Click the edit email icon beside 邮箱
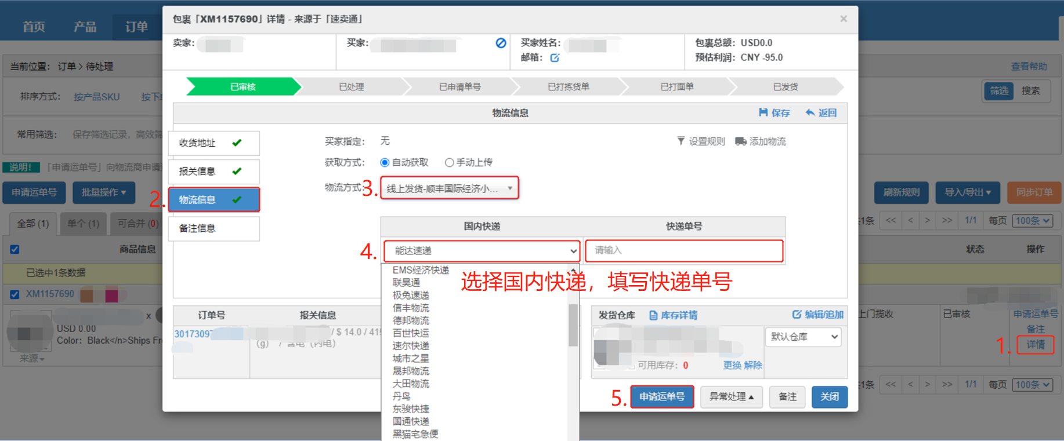The image size is (1064, 441). (x=555, y=58)
